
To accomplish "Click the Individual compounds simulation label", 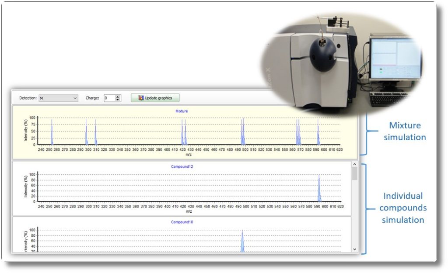I will tap(403, 207).
